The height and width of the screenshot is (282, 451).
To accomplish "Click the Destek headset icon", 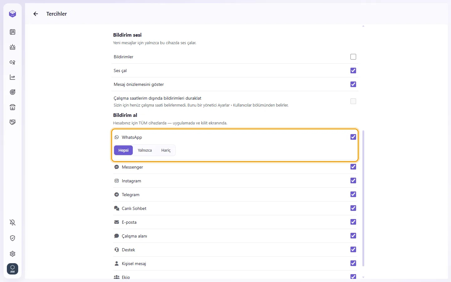I will [x=117, y=250].
